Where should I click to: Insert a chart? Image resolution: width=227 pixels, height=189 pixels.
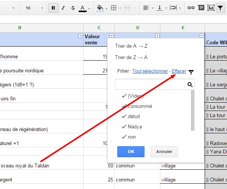[x=210, y=8]
